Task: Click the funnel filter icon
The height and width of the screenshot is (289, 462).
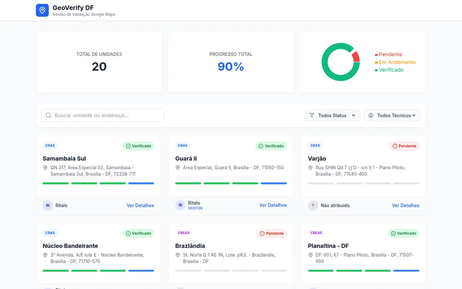Action: point(312,115)
